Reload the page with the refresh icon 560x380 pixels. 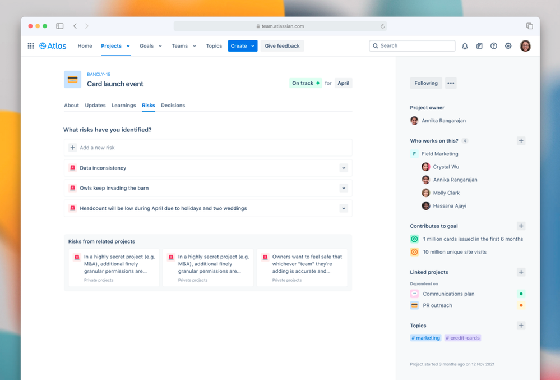coord(382,26)
